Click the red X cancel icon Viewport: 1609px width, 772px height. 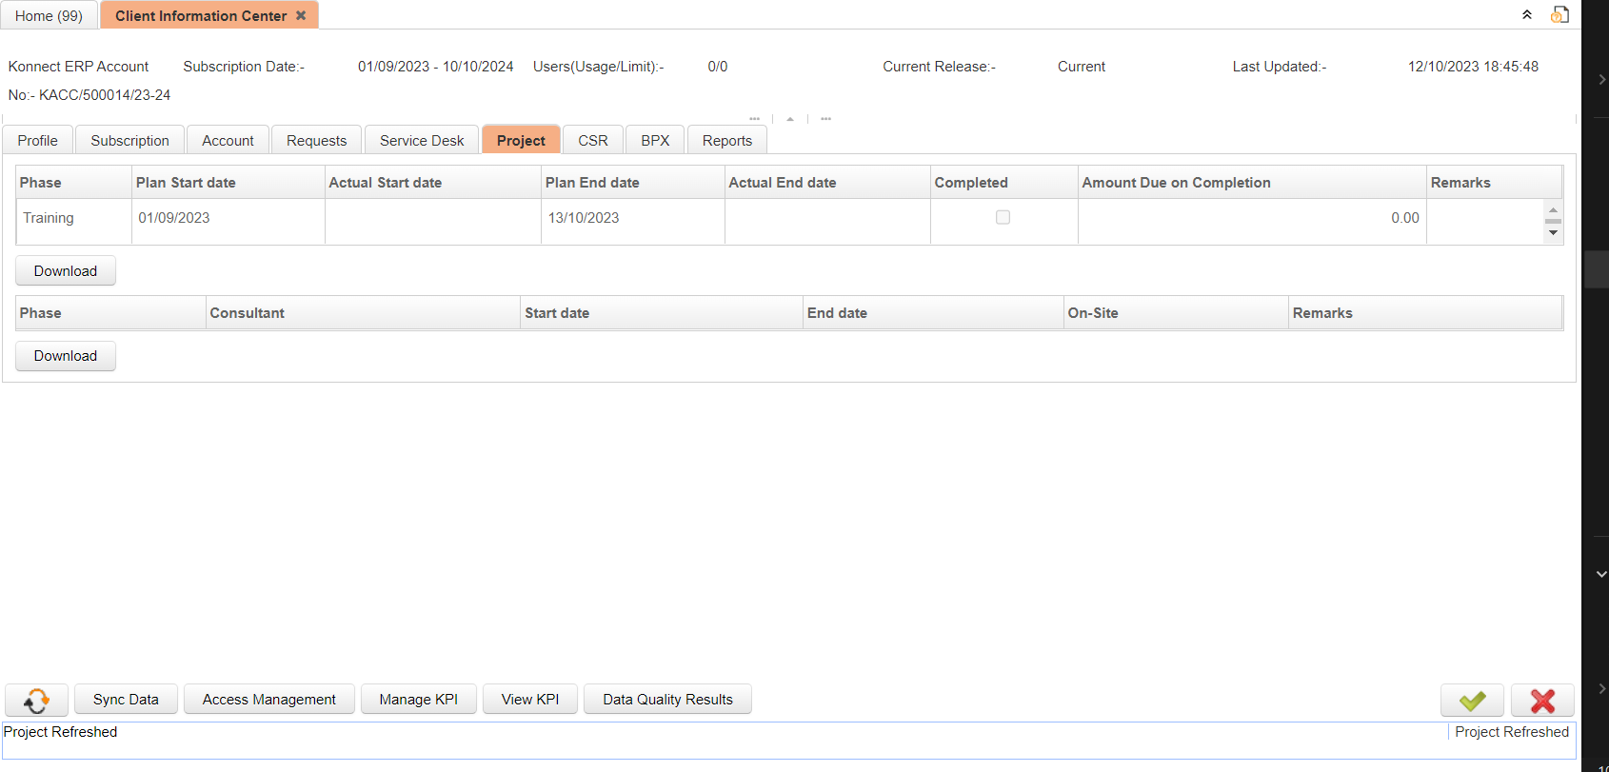click(1542, 701)
